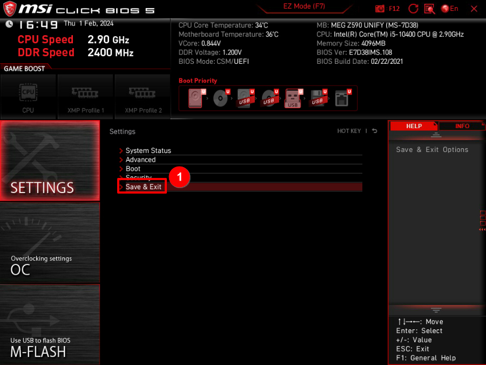Screen dimensions: 486x365
Task: Switch to the HELP tab
Action: pyautogui.click(x=414, y=126)
